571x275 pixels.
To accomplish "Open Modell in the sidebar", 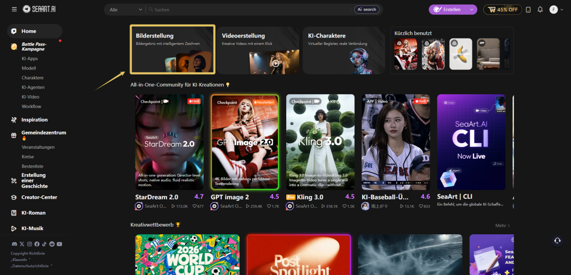I will (x=29, y=68).
